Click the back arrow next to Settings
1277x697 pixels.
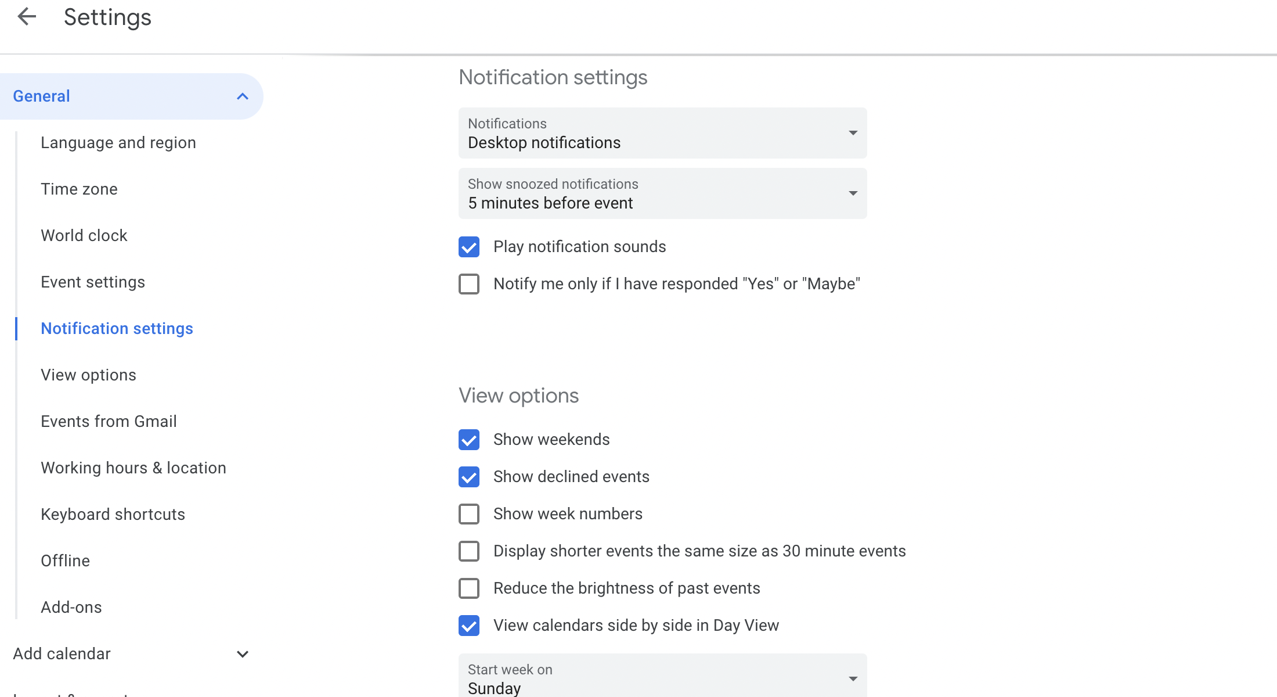(27, 17)
